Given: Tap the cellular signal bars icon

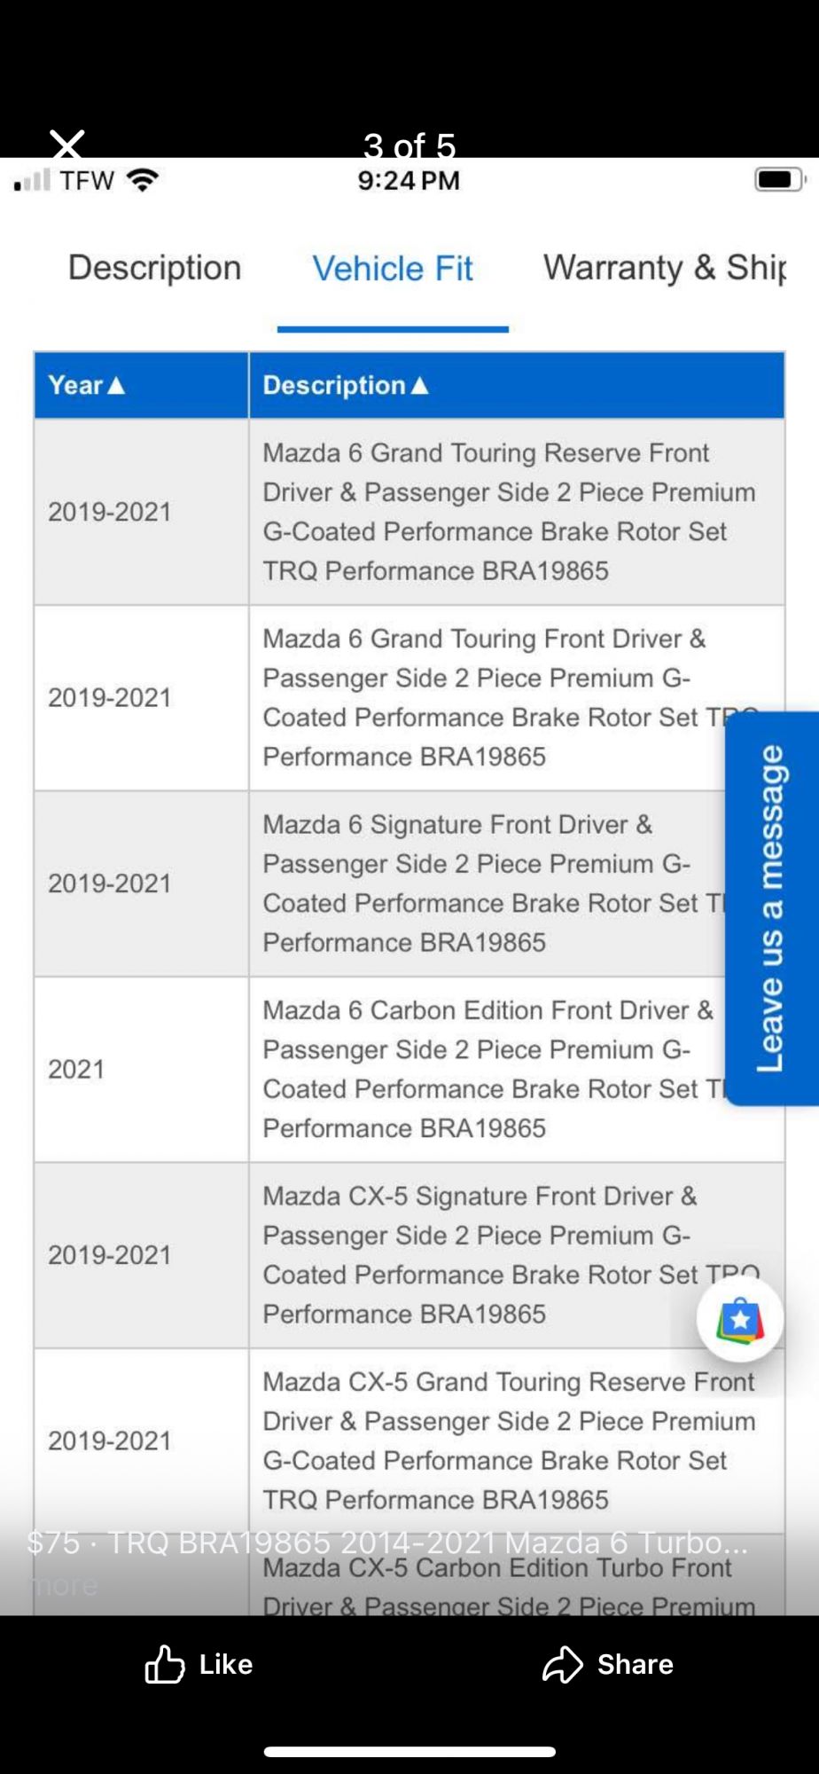Looking at the screenshot, I should (32, 181).
